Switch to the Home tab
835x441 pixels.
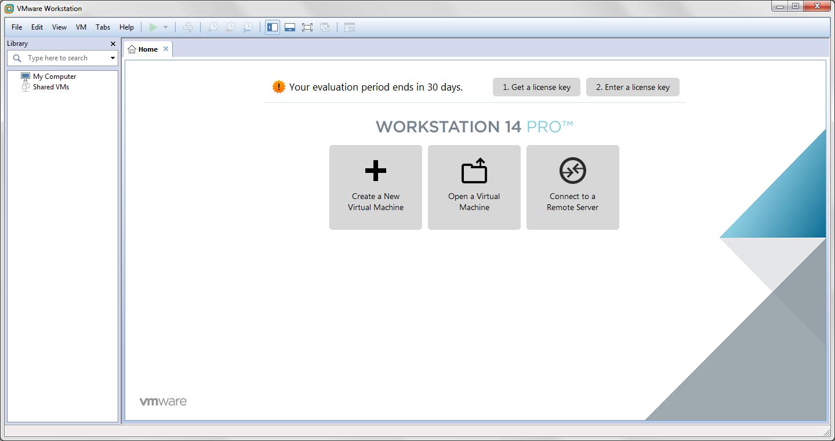147,49
